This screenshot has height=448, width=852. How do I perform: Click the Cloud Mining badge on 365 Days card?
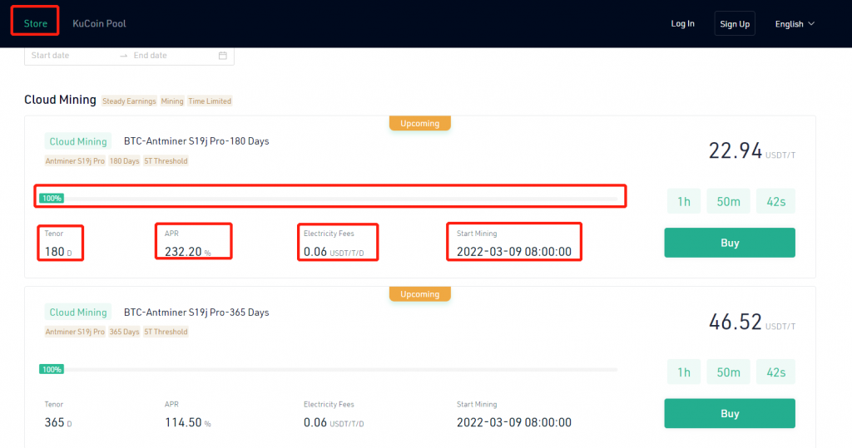(x=78, y=313)
